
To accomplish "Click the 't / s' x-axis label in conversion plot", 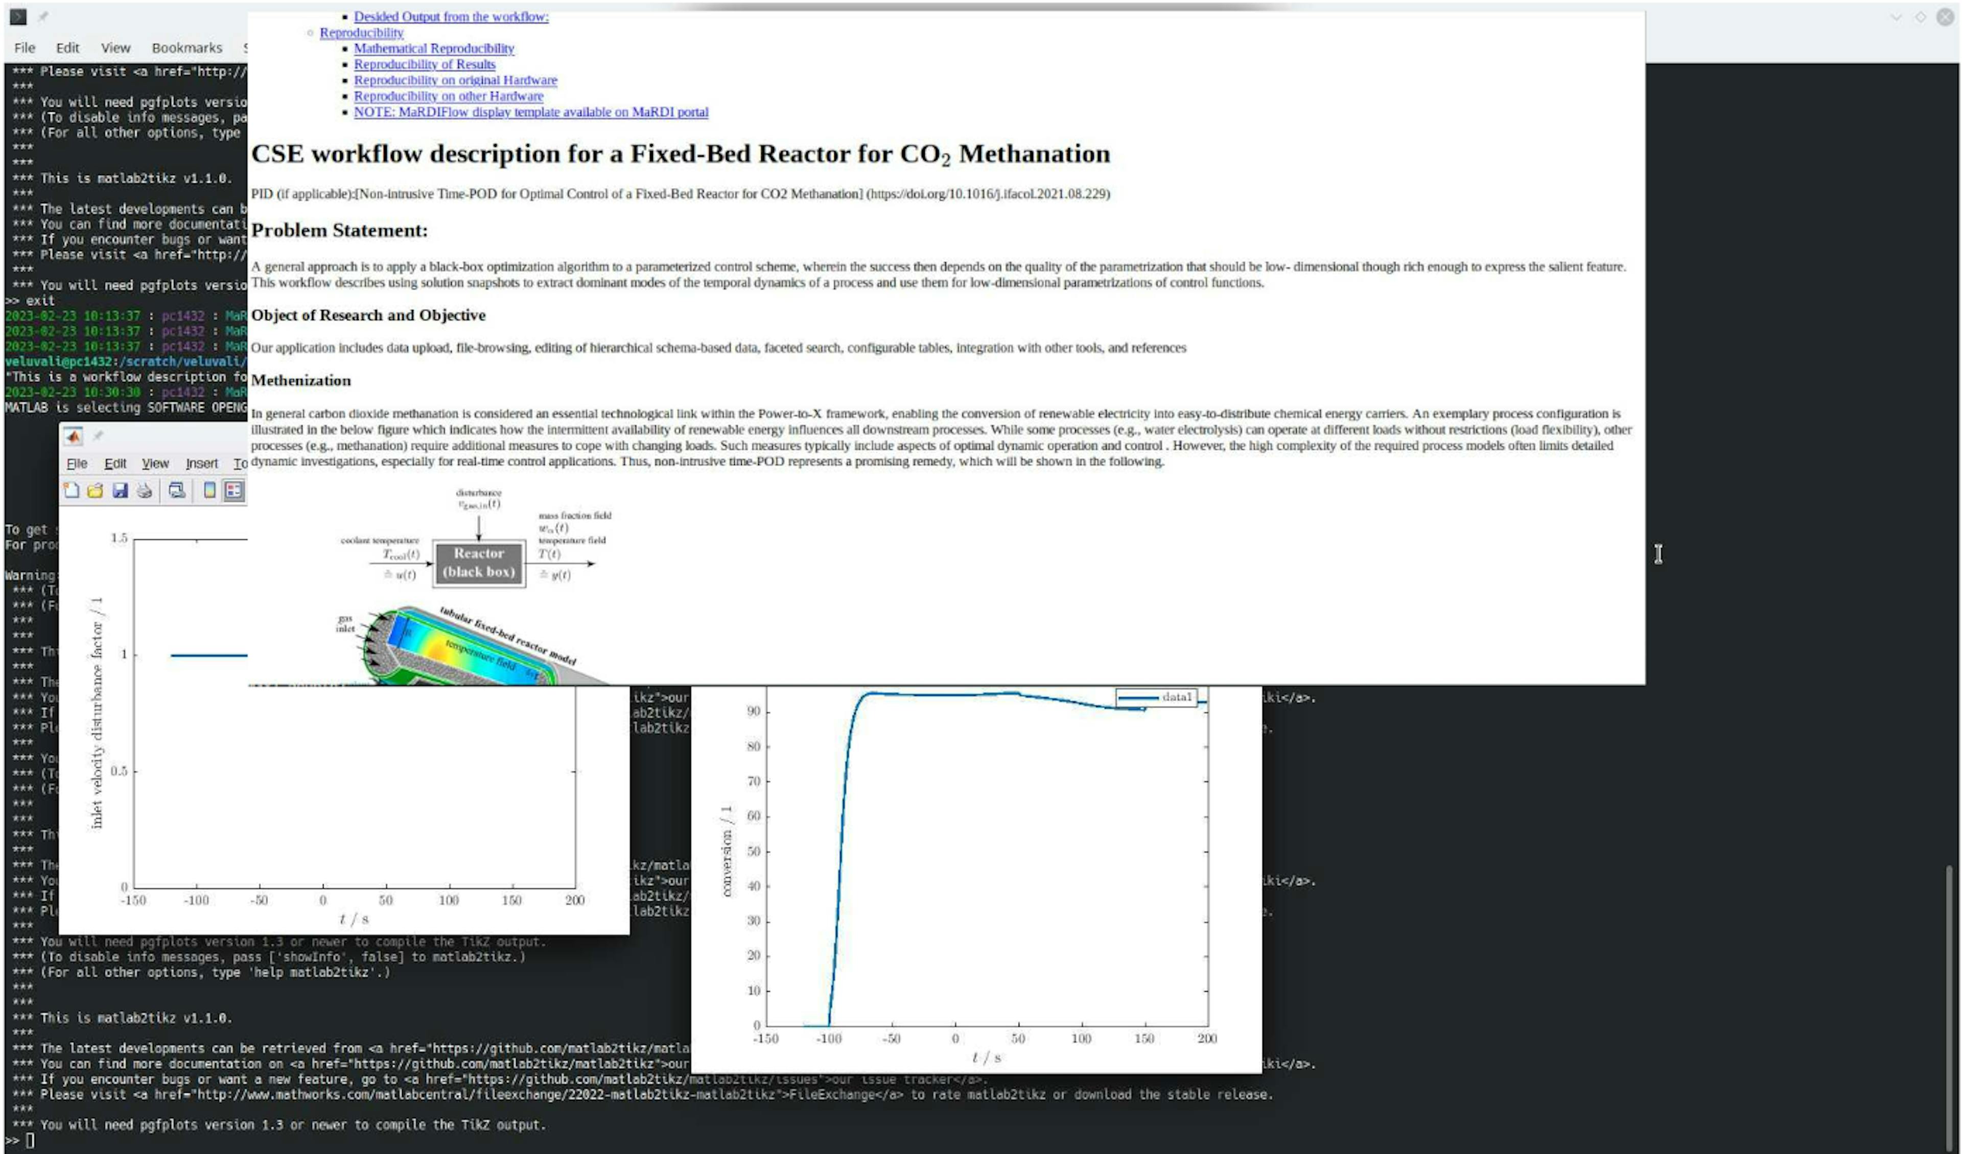I will point(987,1057).
